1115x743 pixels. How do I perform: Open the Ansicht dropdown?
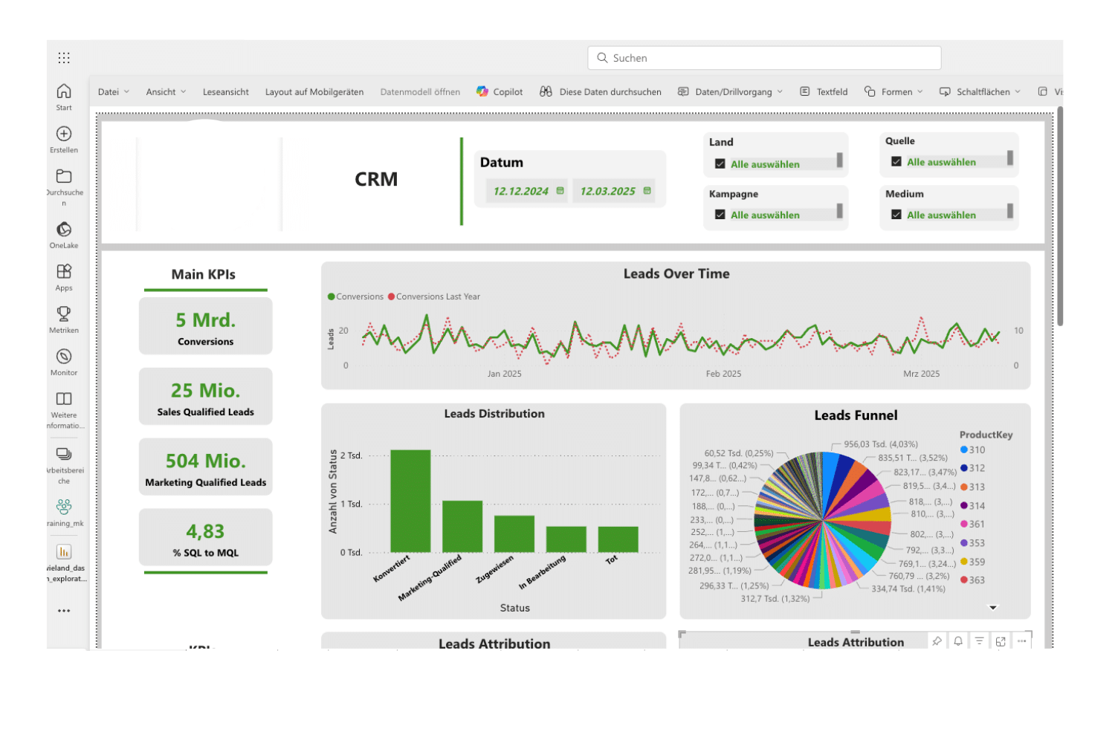tap(166, 91)
